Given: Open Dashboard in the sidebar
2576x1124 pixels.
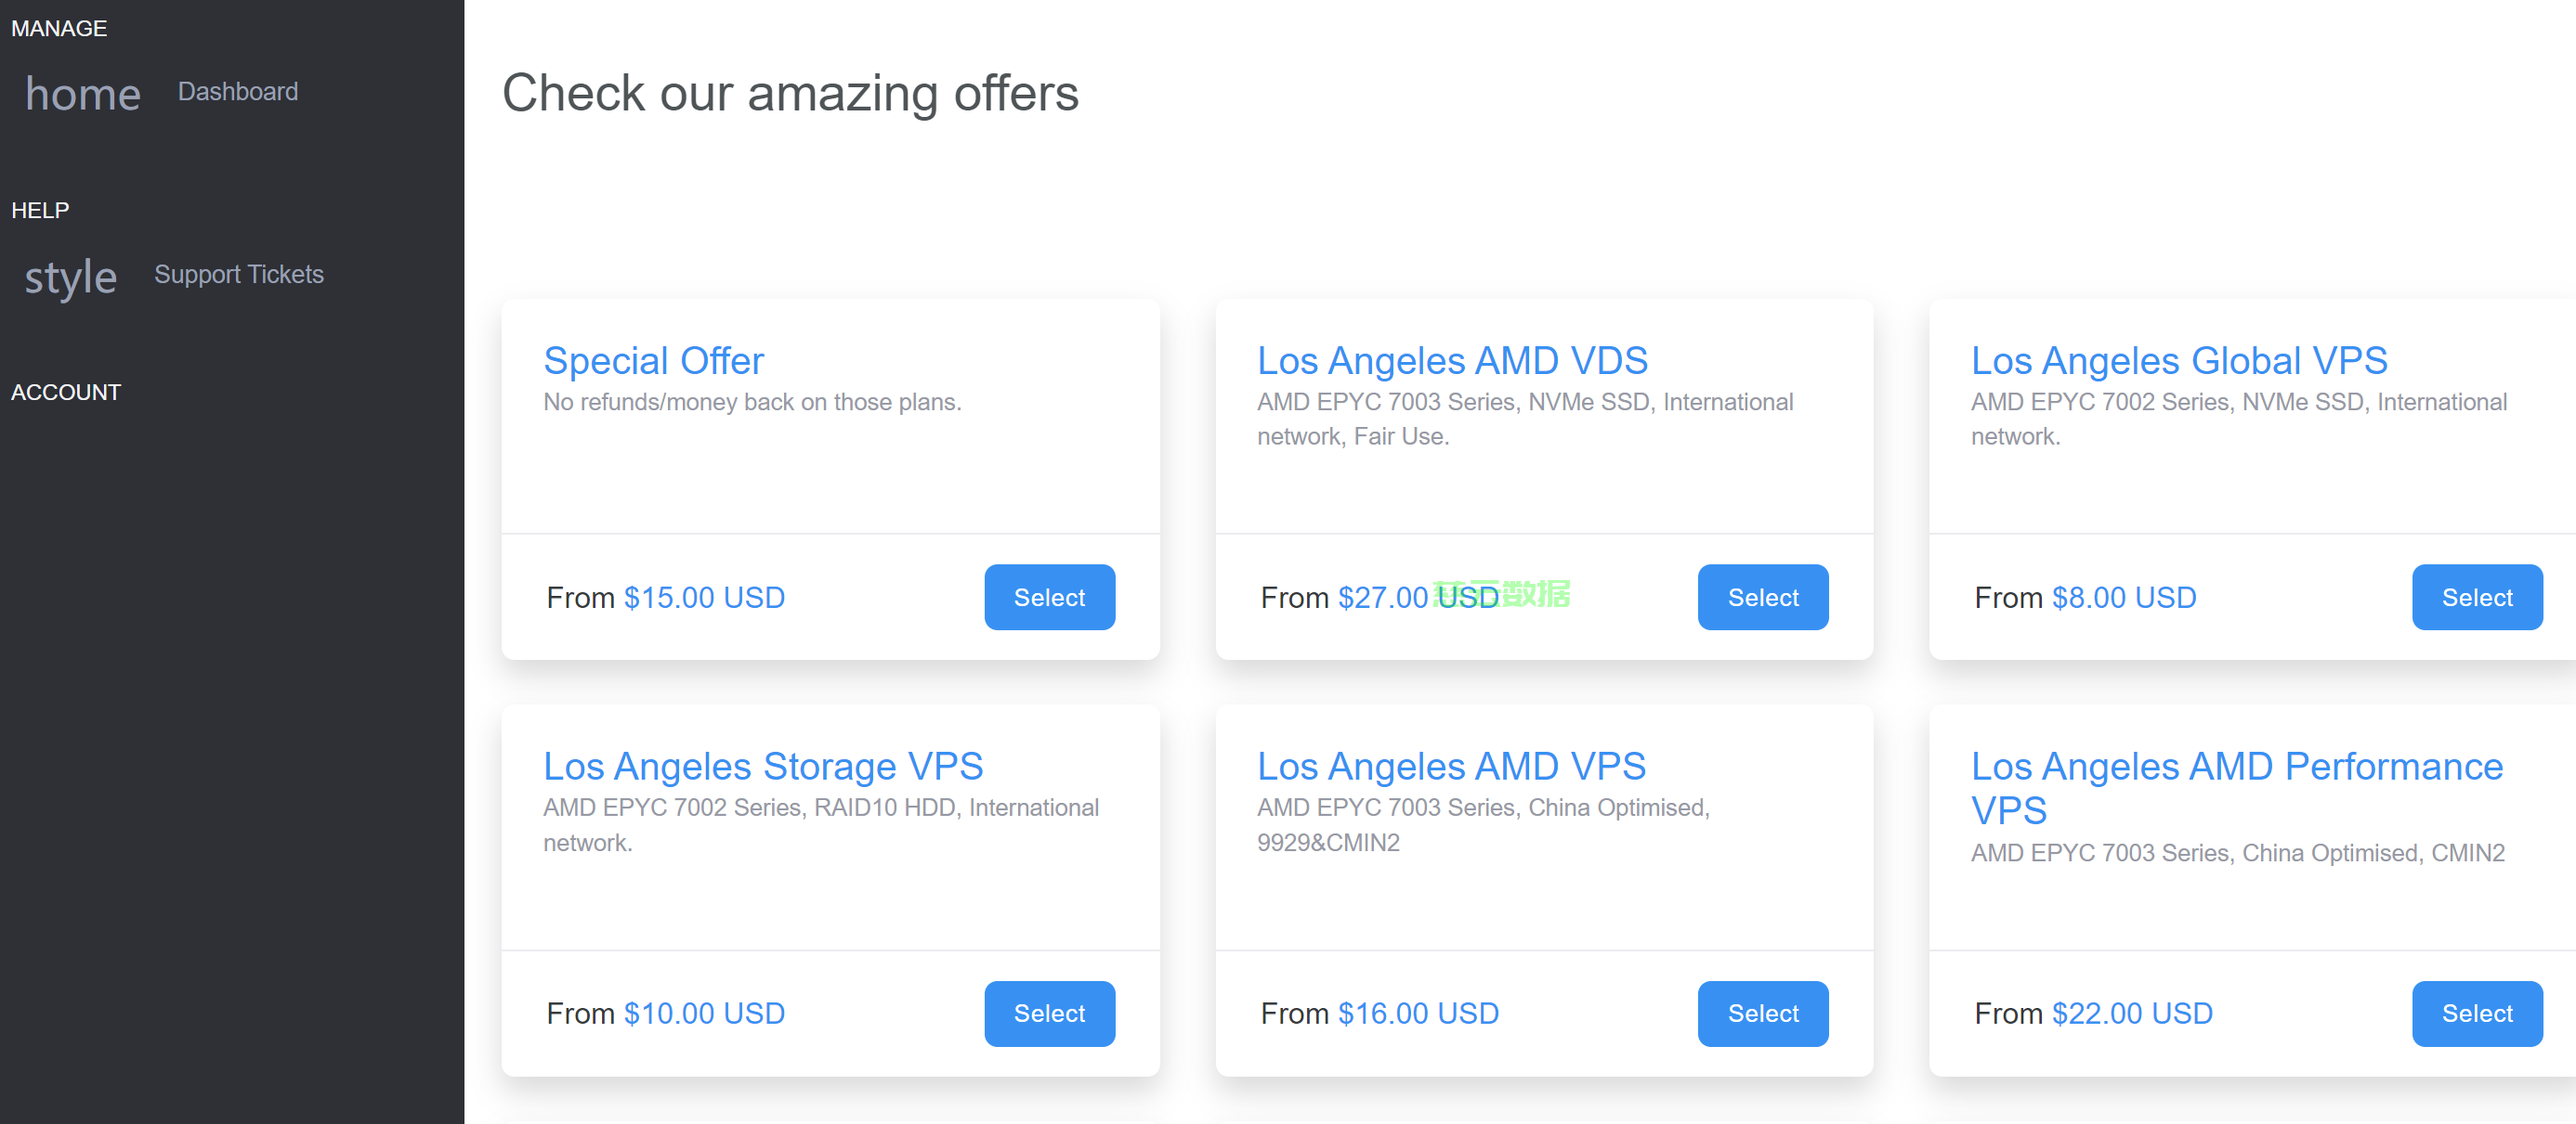Looking at the screenshot, I should point(238,92).
